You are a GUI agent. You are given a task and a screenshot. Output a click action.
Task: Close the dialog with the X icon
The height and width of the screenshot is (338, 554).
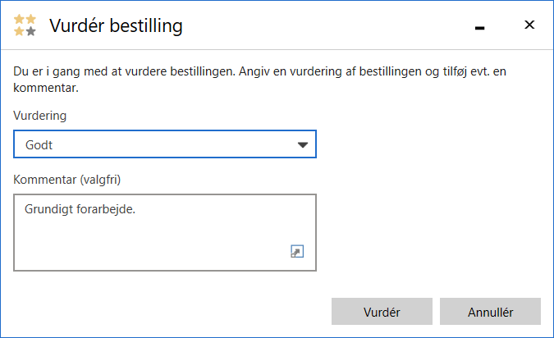click(x=529, y=25)
